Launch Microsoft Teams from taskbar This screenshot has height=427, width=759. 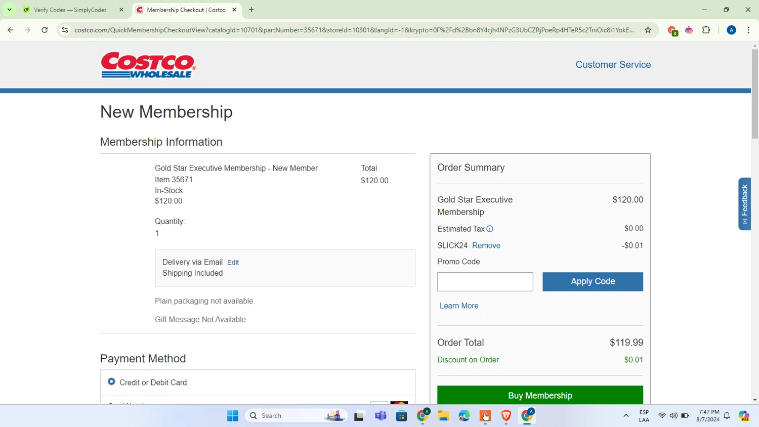tap(381, 416)
